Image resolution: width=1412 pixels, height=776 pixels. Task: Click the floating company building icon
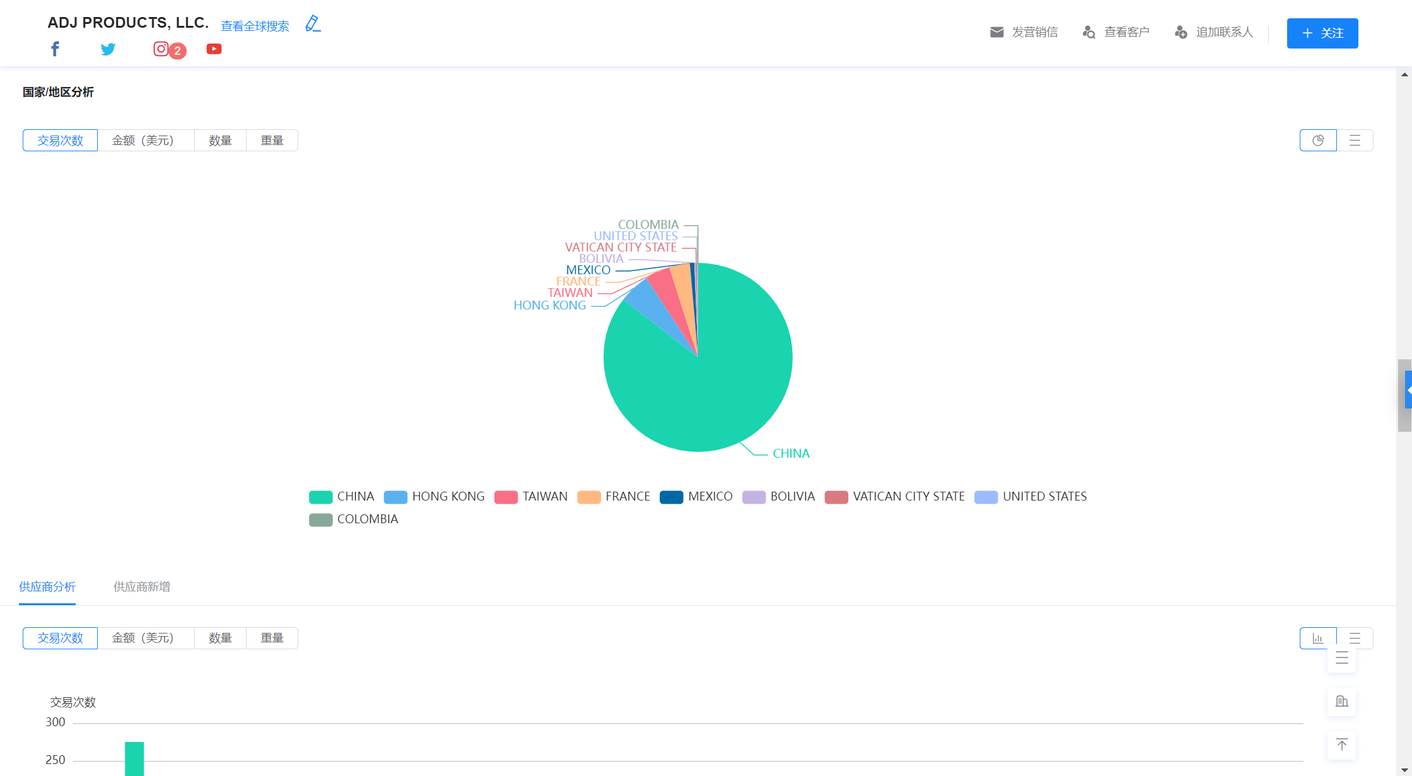[x=1342, y=702]
